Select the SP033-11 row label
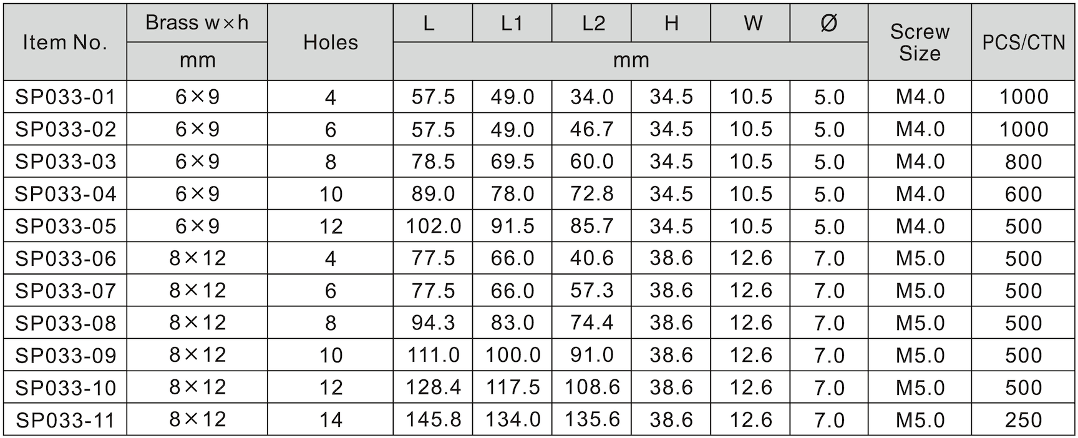This screenshot has width=1078, height=438. [x=65, y=420]
